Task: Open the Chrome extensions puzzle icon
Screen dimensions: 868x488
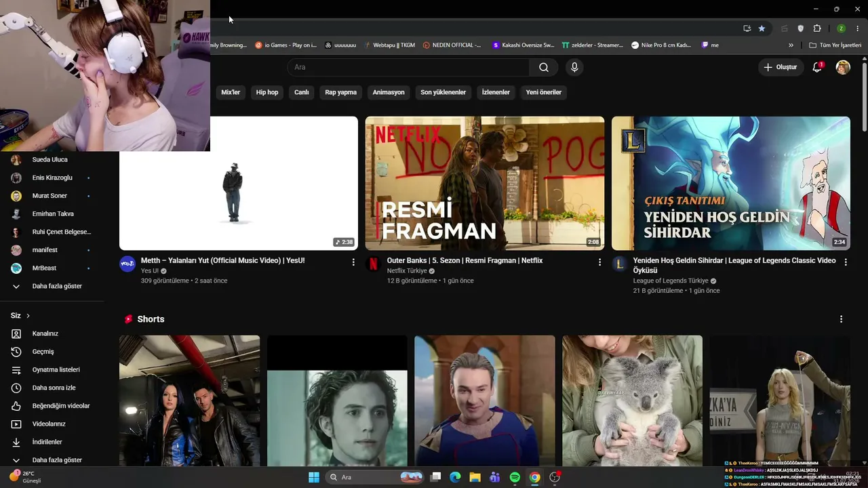Action: (816, 28)
